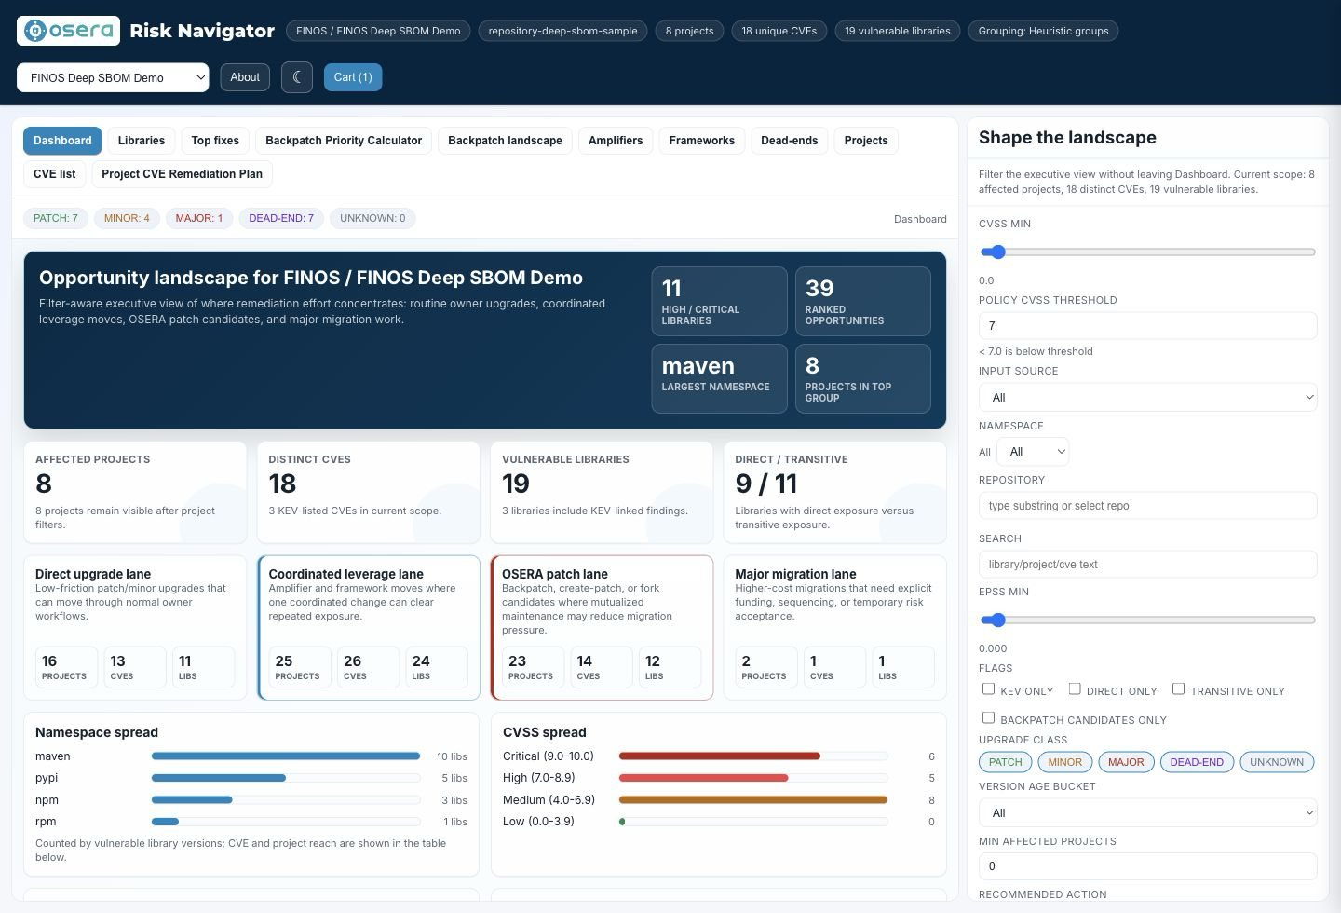The image size is (1341, 913).
Task: Open Cart (1)
Action: pos(353,77)
